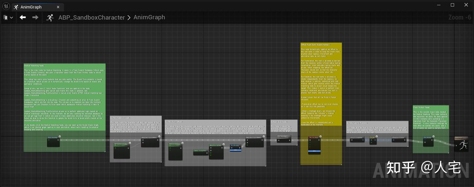Select the Blend Poses by bool node
This screenshot has width=474, height=187.
click(x=215, y=151)
